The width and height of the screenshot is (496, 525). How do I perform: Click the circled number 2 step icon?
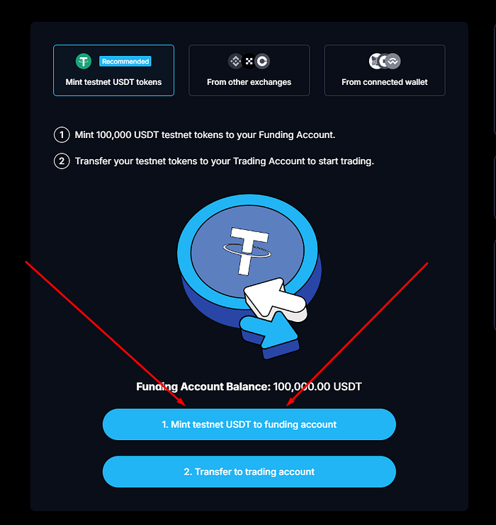[62, 161]
